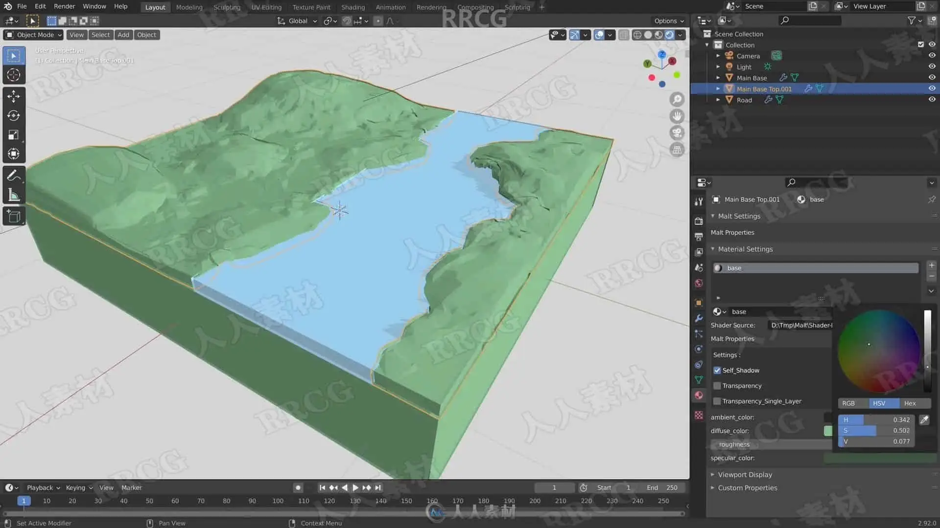Expand the Viewport Display panel

745,475
